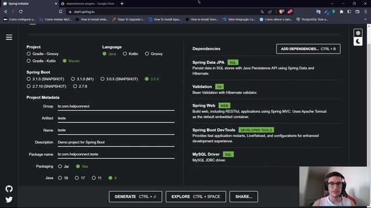
Task: Switch to the light theme sun icon
Action: [358, 33]
